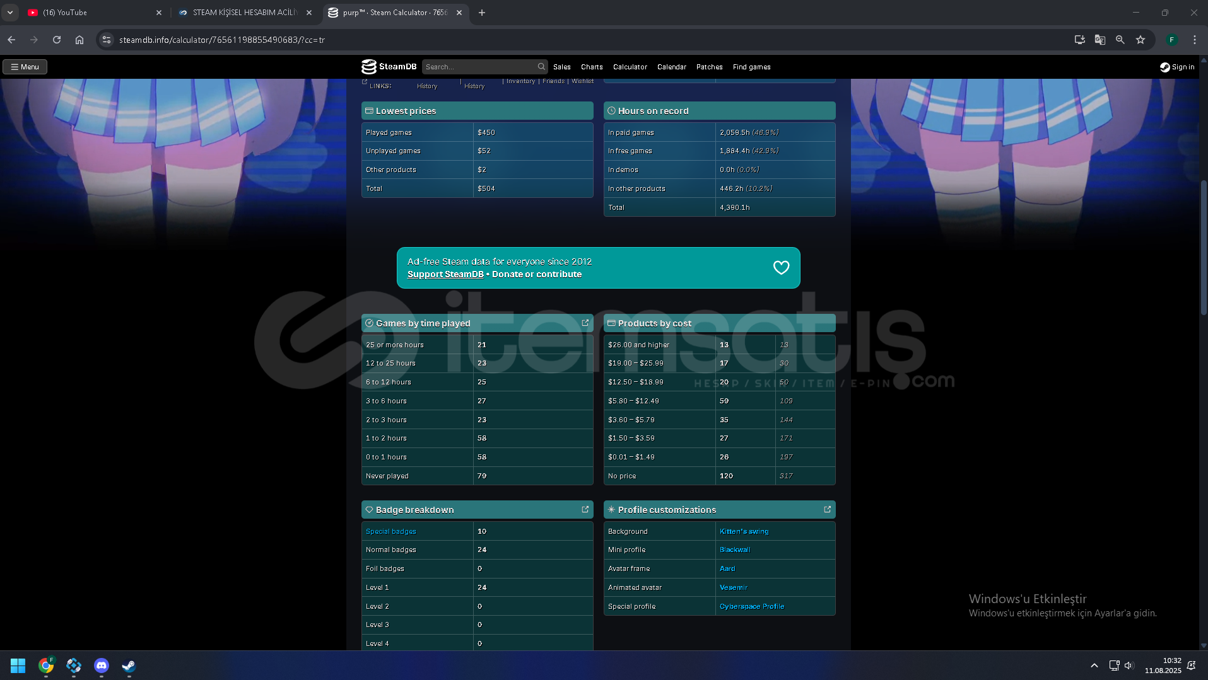The width and height of the screenshot is (1208, 680).
Task: Click the Wishlist link
Action: coord(582,81)
